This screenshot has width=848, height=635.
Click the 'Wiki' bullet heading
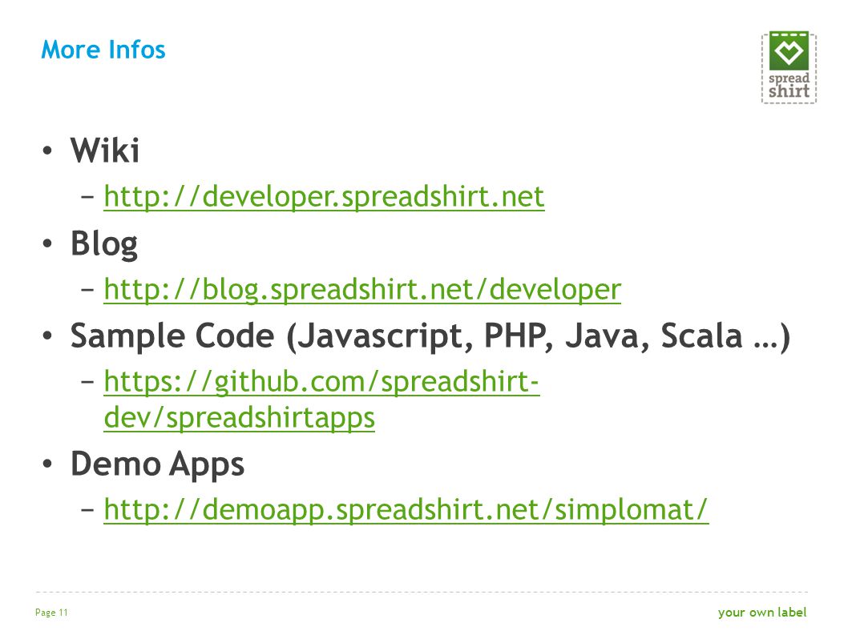pos(105,150)
